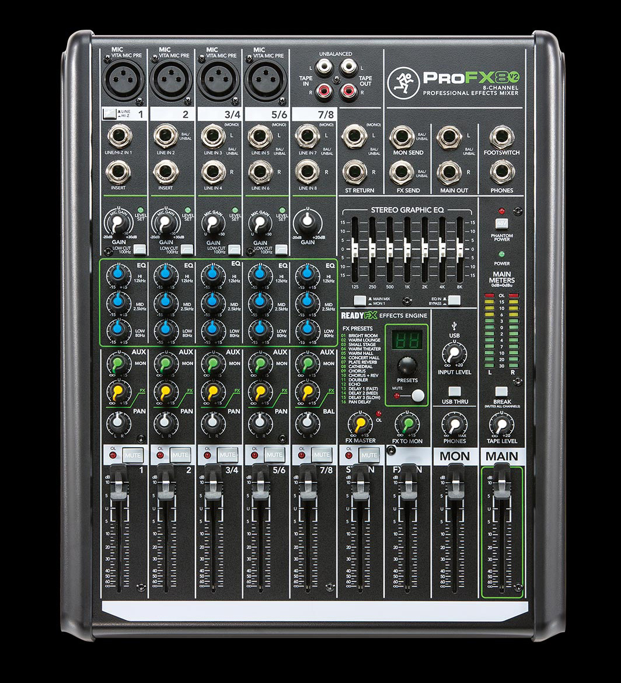Click the LINE/HI-Z IN 1 jack
621x683 pixels.
tap(119, 137)
